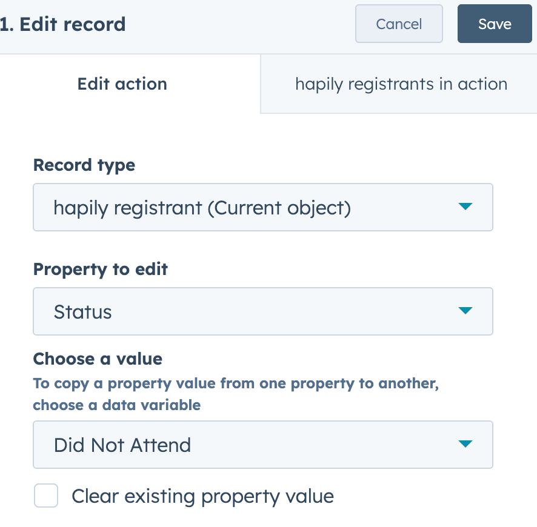Enable the Clear existing property value checkbox

click(x=46, y=496)
